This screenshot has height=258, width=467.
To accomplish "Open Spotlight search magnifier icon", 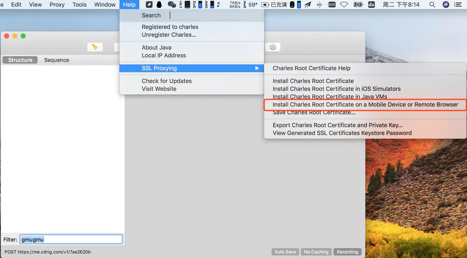I will pos(432,5).
